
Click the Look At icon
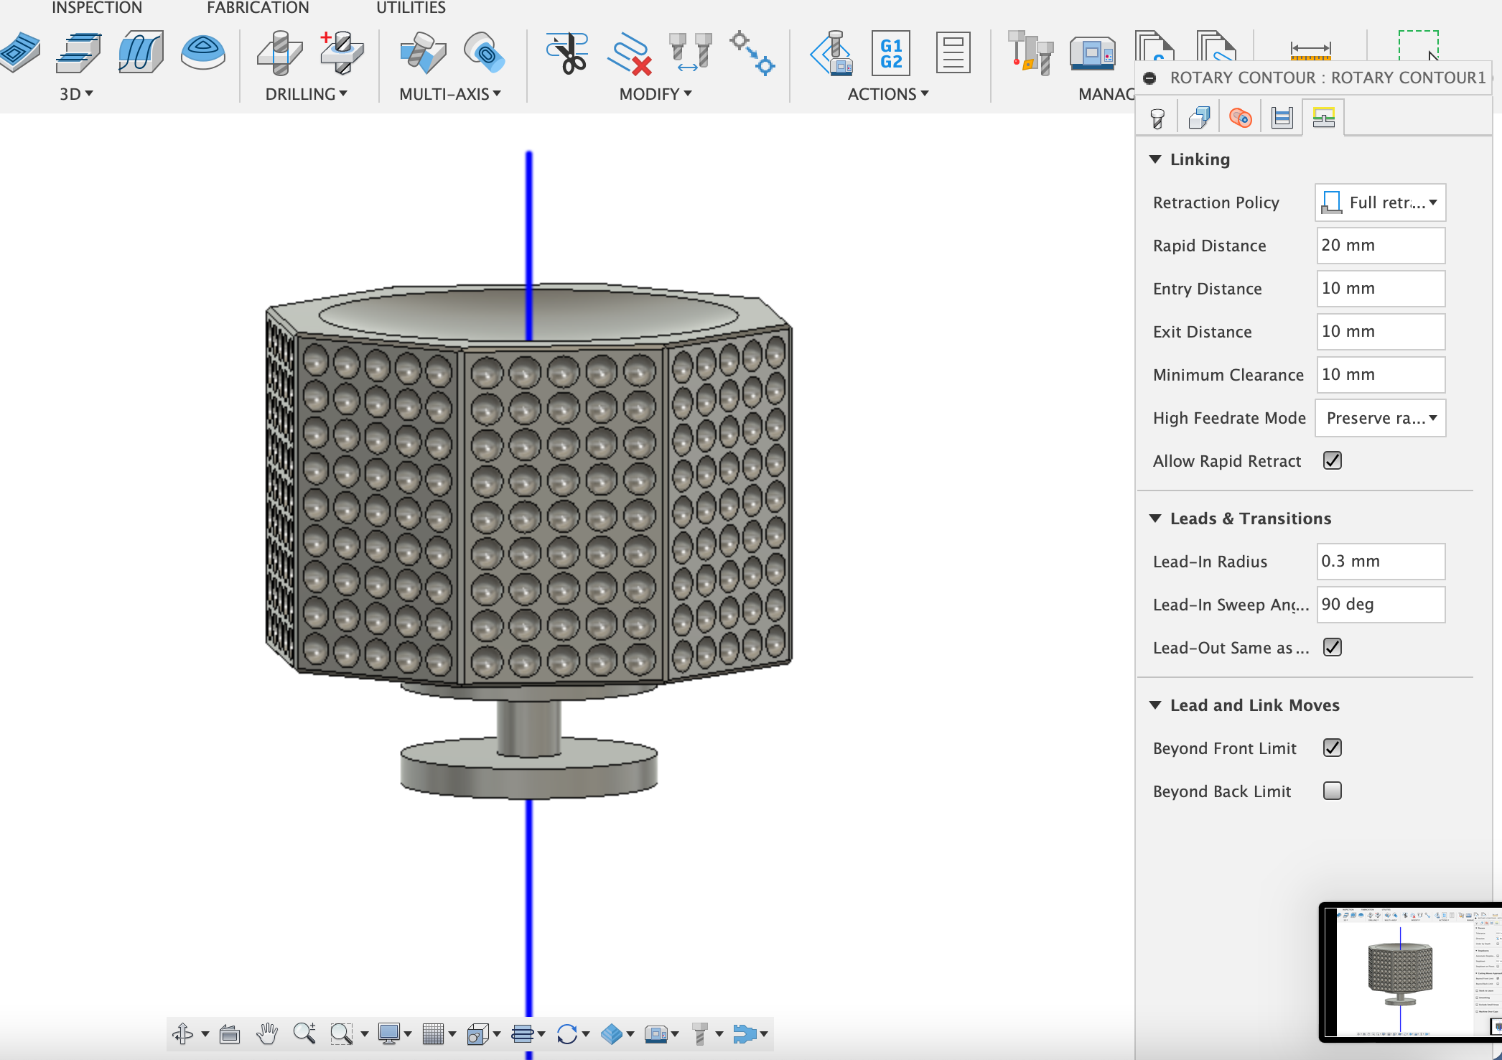230,1033
